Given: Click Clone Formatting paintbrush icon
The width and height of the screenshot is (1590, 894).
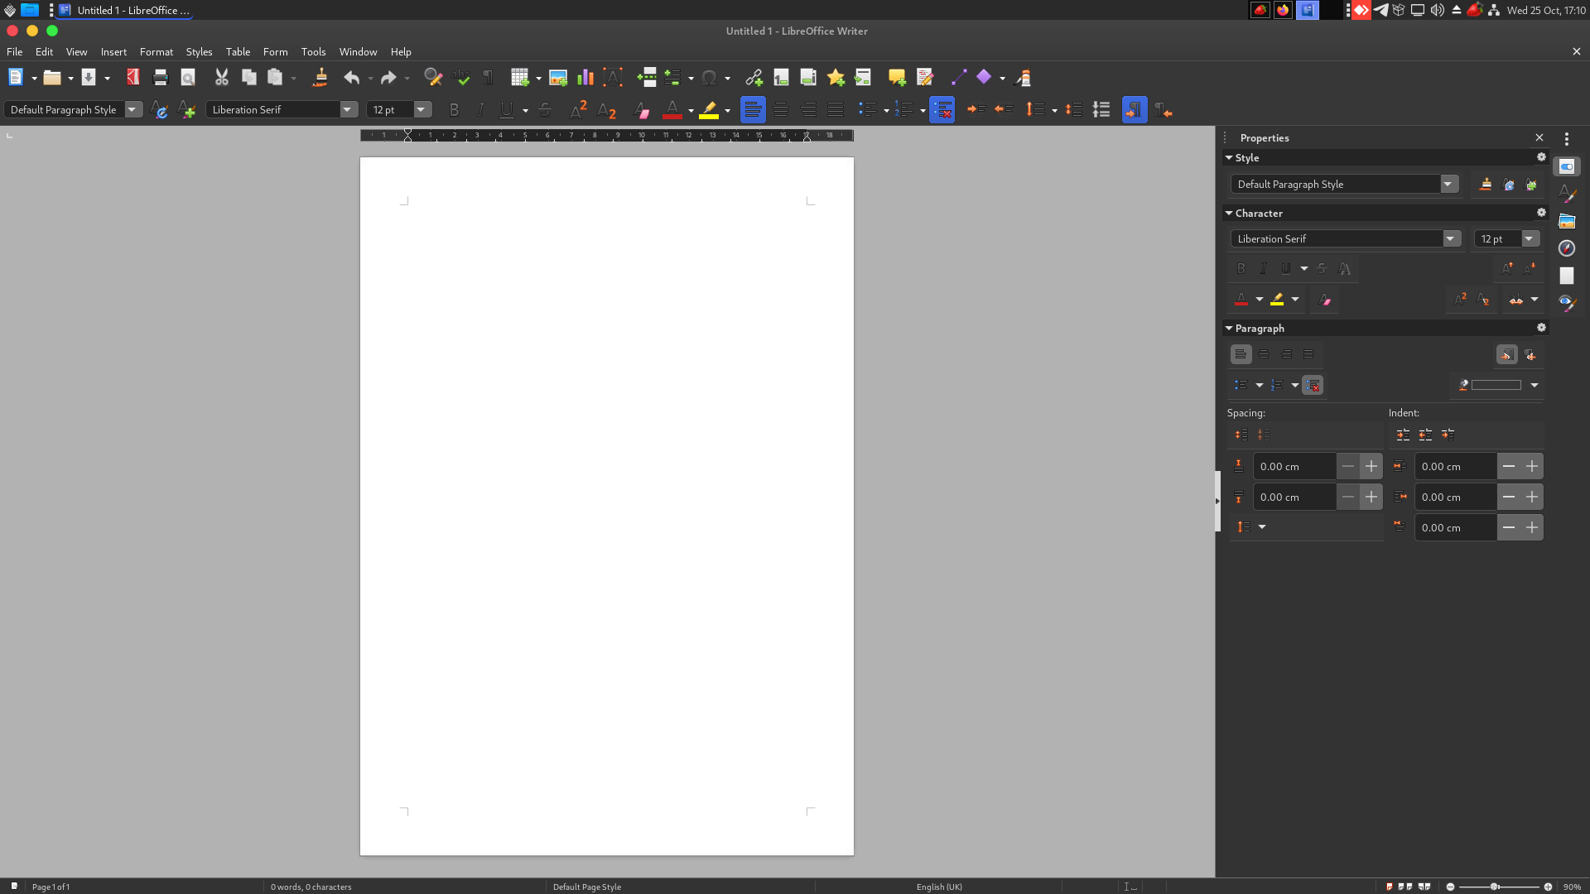Looking at the screenshot, I should (x=320, y=78).
